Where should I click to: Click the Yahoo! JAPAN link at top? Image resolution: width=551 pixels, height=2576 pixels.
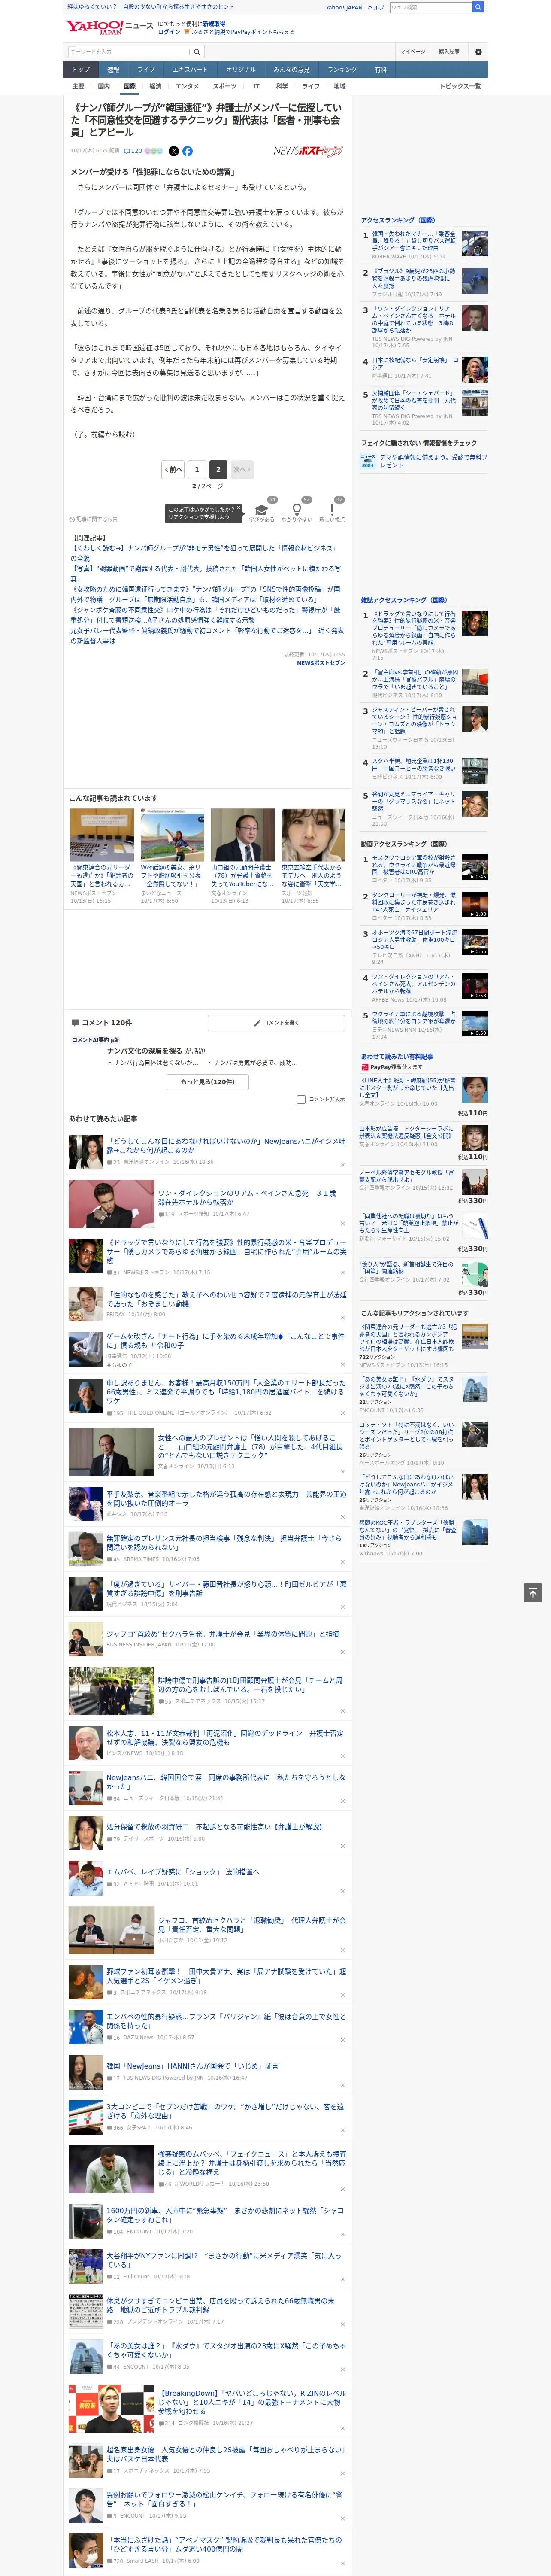[344, 7]
